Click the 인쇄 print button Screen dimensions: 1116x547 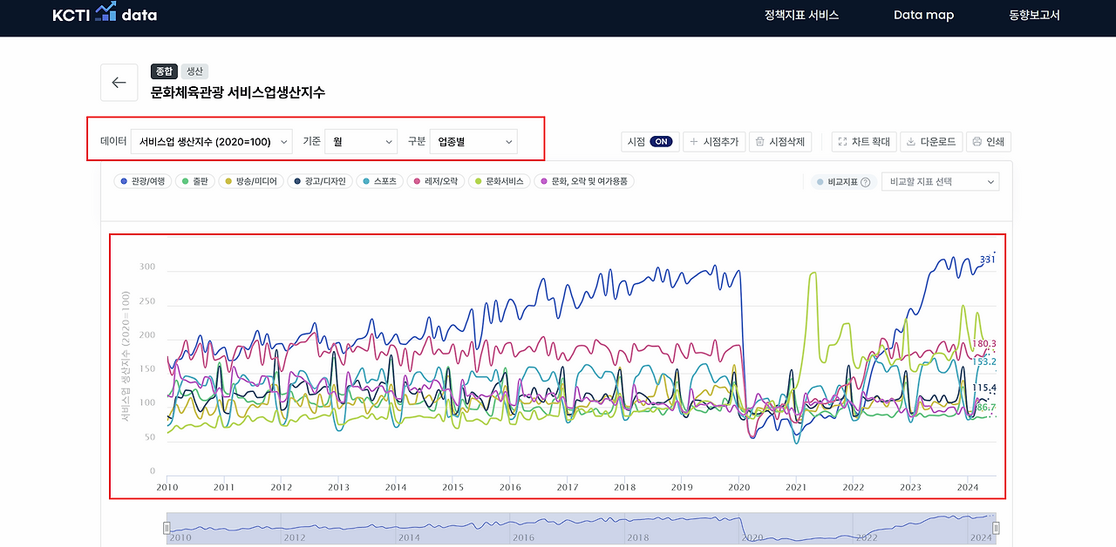point(989,141)
